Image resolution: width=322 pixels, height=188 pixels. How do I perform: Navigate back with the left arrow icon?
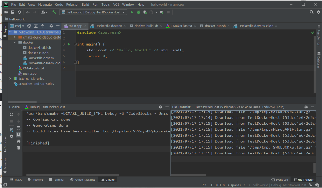click(28, 12)
